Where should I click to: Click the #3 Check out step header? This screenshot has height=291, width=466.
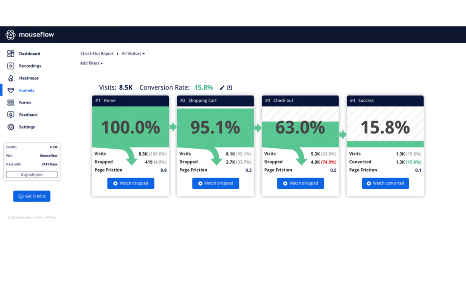(300, 100)
